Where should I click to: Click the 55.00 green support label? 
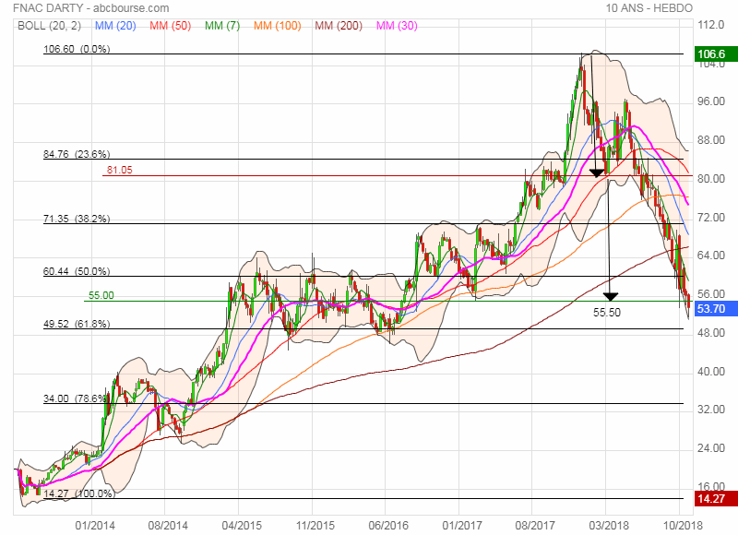pos(101,295)
